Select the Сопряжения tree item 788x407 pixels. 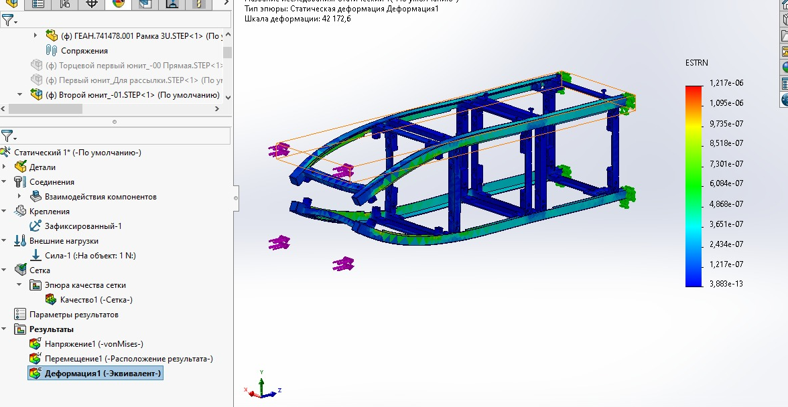coord(84,51)
